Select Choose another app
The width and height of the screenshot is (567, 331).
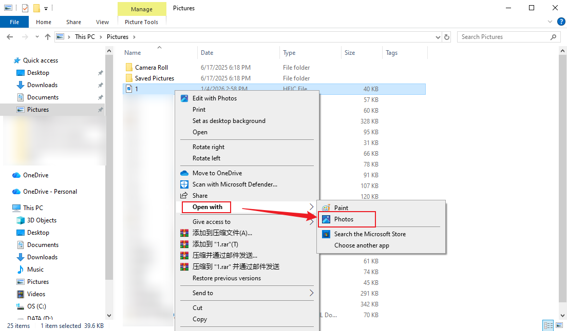coord(362,245)
